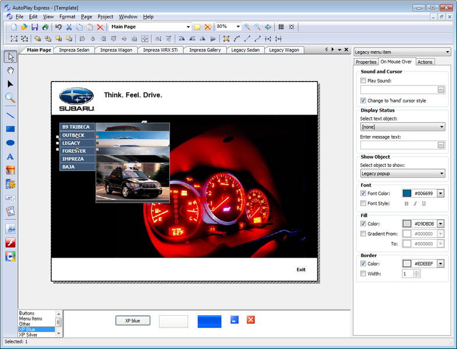Click the Enter message text field

[x=399, y=145]
